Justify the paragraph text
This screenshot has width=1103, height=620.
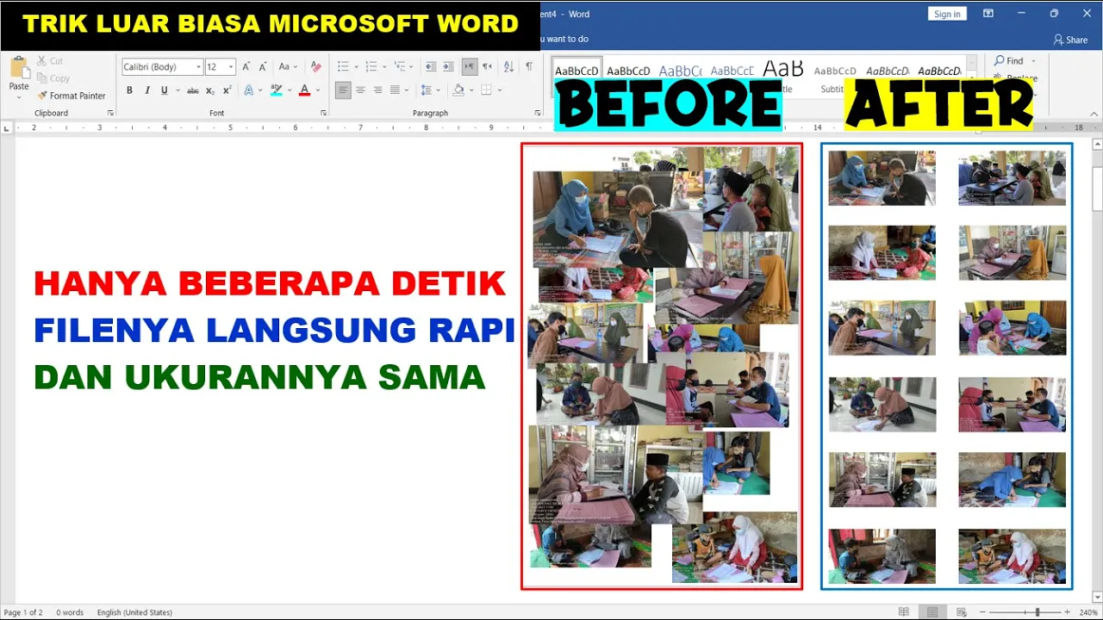point(395,90)
